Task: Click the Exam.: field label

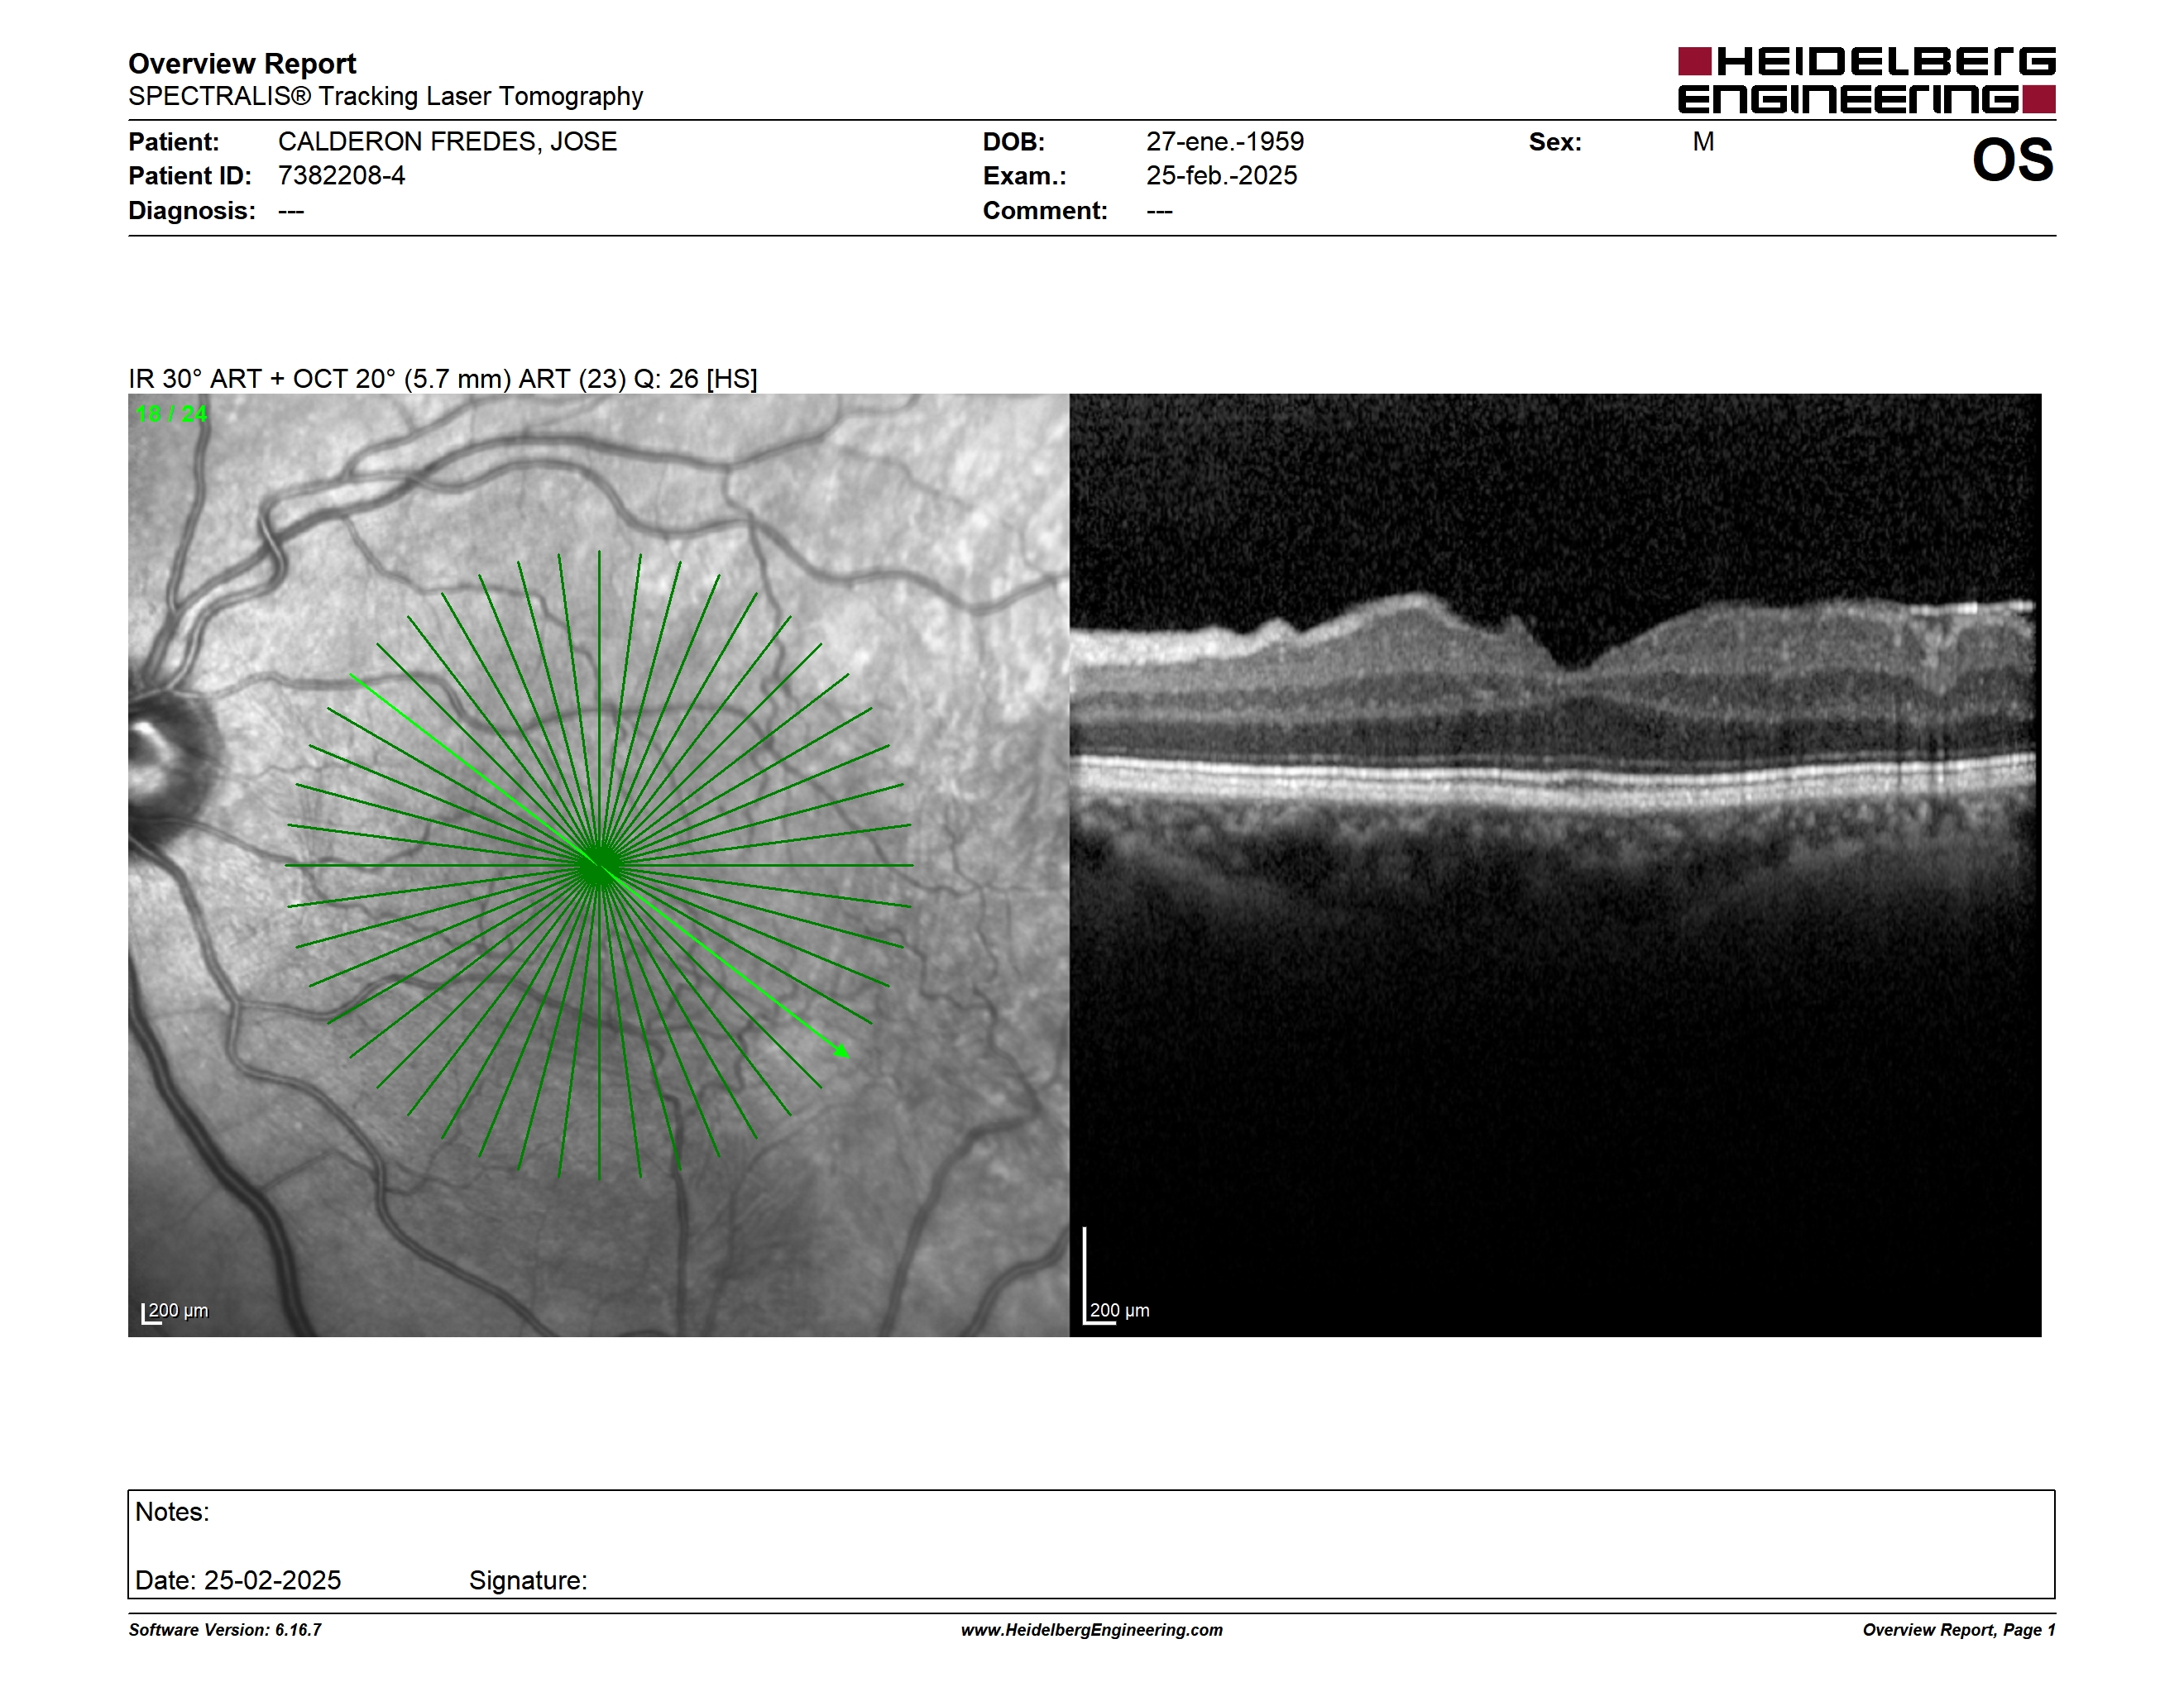Action: pyautogui.click(x=1024, y=176)
